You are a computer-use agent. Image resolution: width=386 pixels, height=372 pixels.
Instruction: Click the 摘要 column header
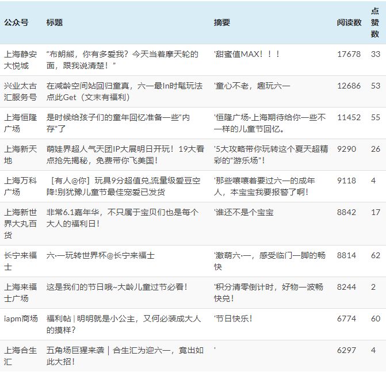click(x=222, y=22)
